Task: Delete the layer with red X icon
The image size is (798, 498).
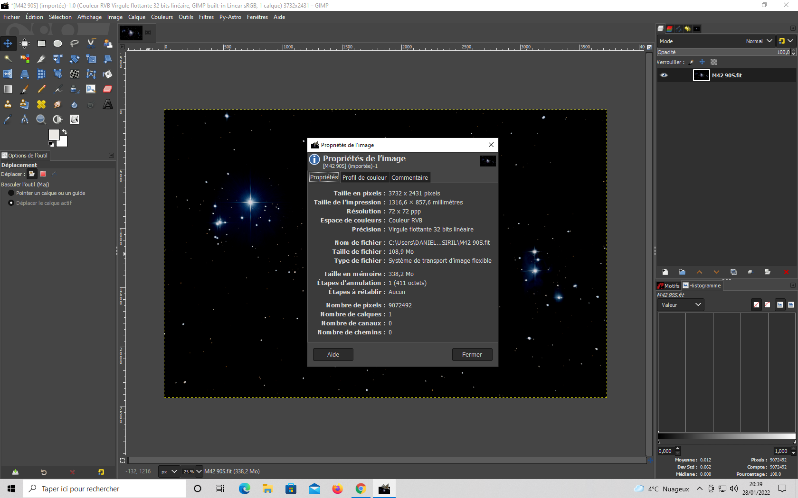Action: (786, 272)
